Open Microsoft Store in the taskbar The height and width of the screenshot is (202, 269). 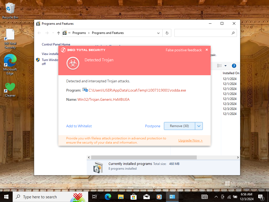coord(133,196)
